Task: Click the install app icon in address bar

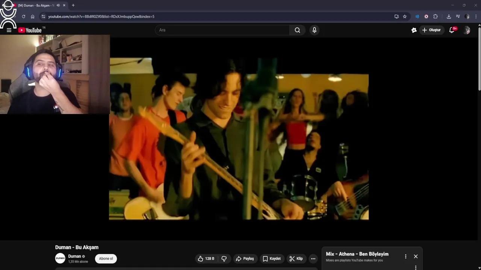Action: point(396,16)
